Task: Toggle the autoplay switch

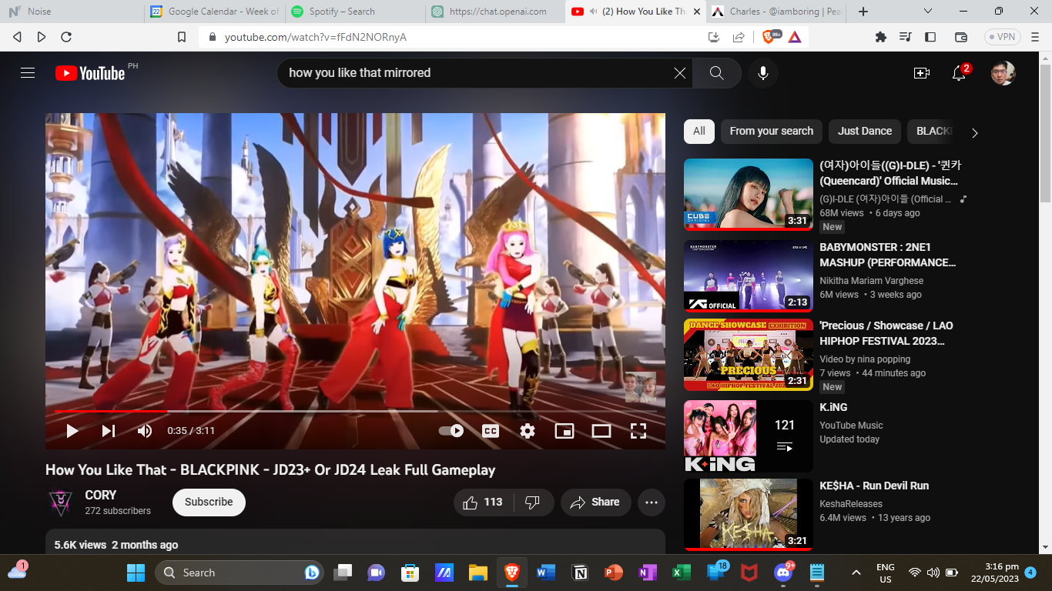Action: pyautogui.click(x=451, y=431)
